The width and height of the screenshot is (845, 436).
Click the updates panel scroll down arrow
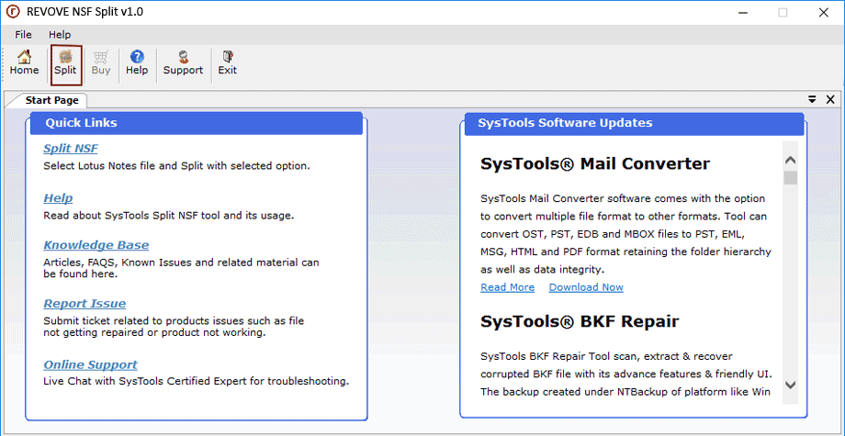[x=791, y=385]
